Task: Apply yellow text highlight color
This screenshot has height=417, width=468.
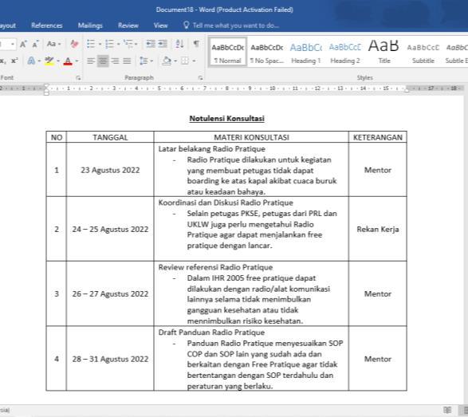Action: (49, 61)
